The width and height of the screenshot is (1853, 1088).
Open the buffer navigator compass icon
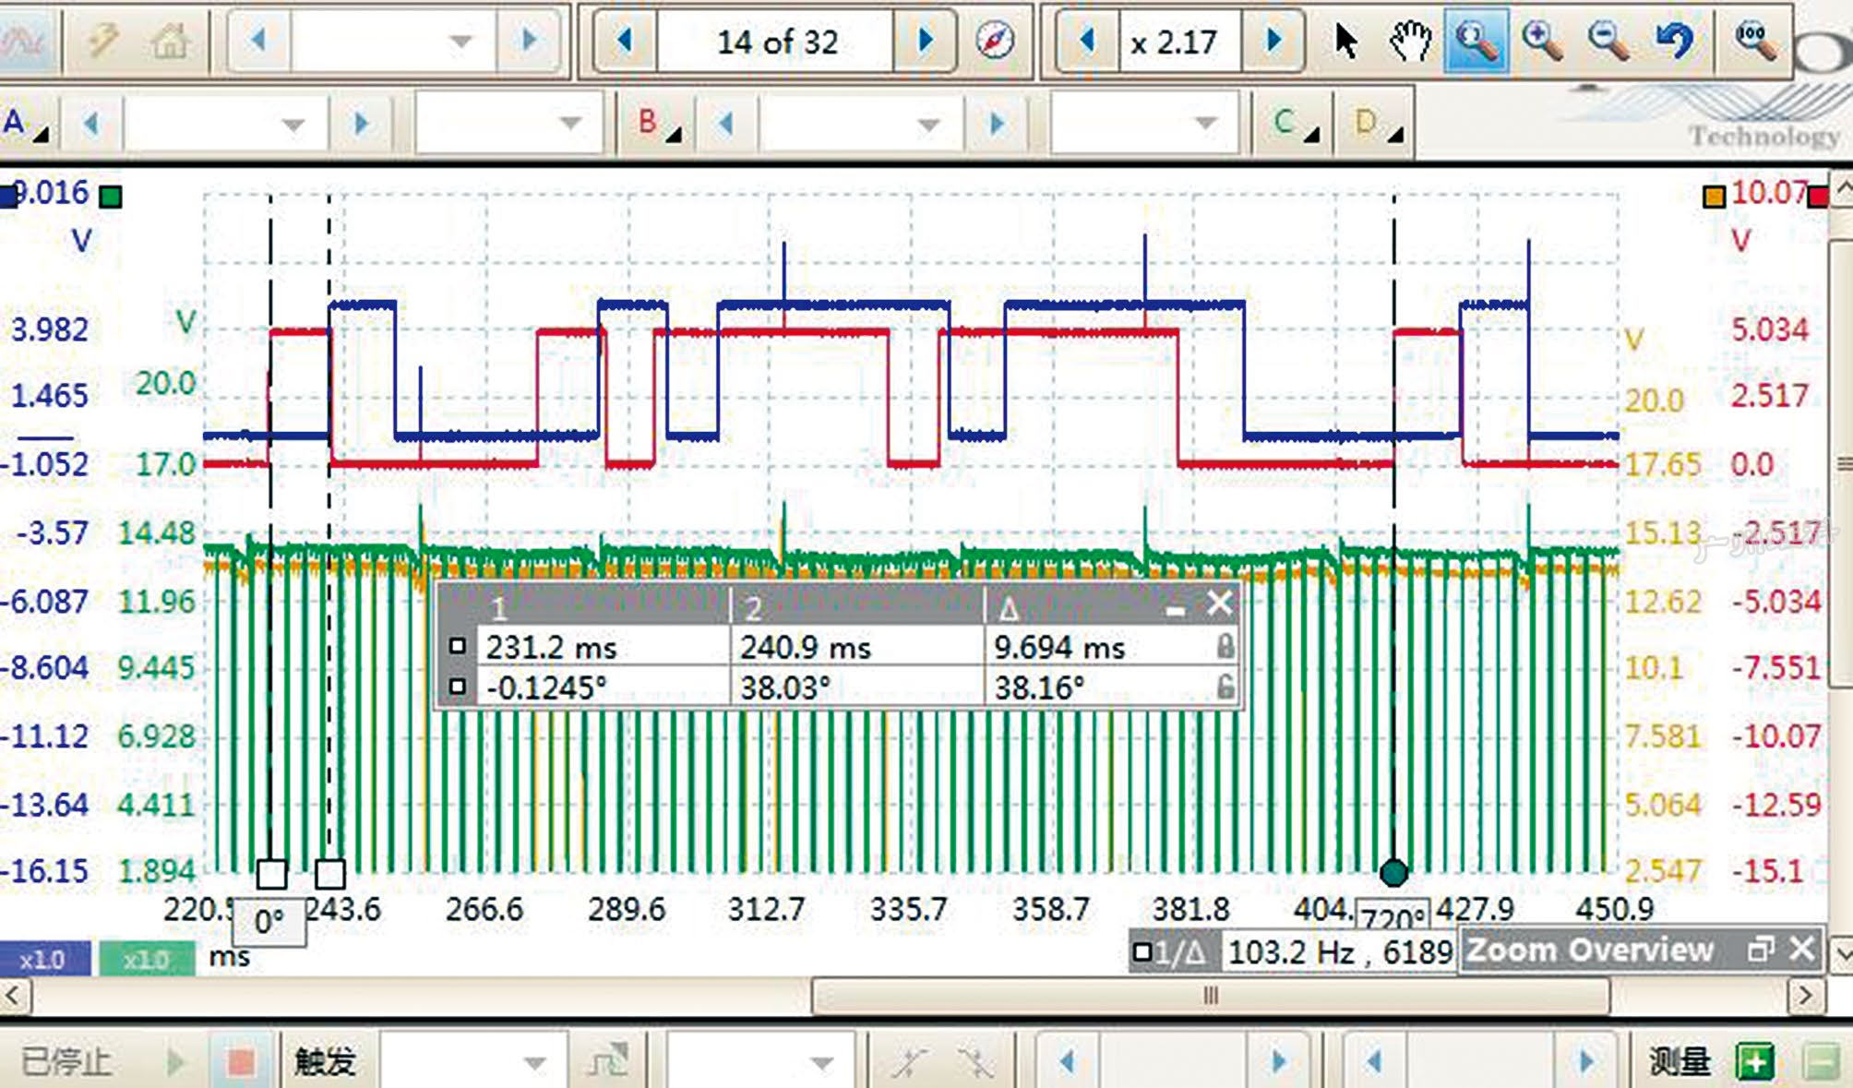point(995,41)
